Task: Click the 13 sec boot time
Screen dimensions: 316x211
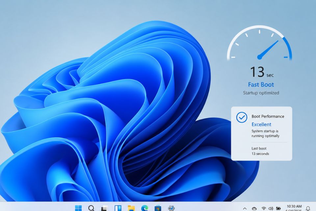Action: point(262,72)
